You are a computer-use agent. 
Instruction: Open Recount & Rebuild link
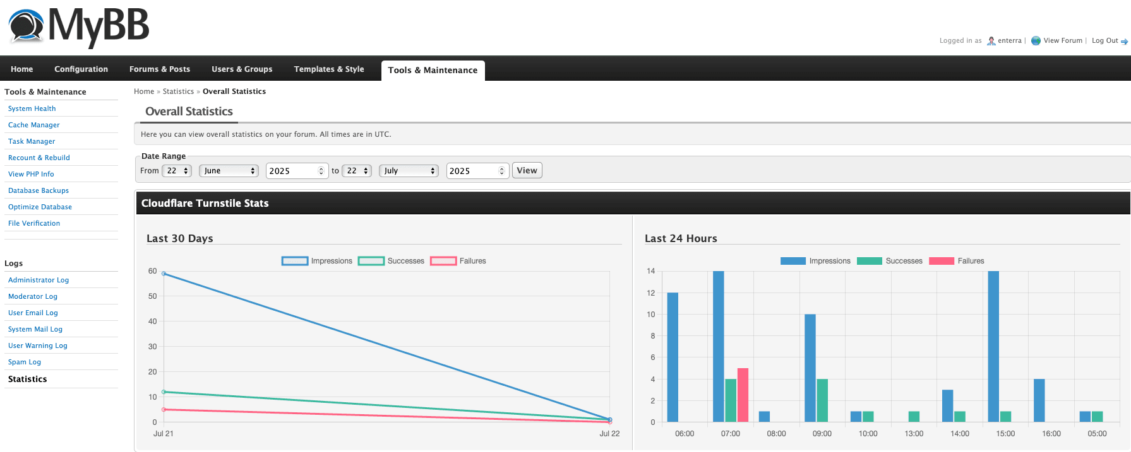click(x=39, y=158)
